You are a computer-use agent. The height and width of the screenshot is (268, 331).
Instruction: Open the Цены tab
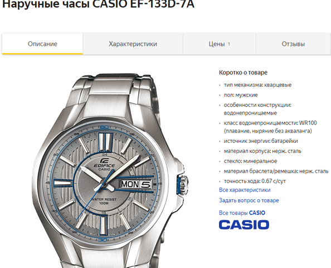tap(220, 44)
